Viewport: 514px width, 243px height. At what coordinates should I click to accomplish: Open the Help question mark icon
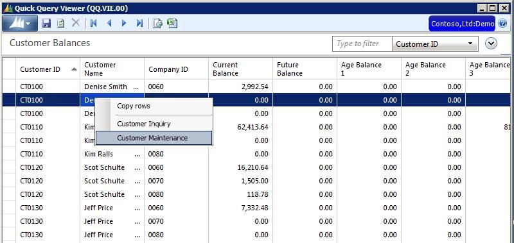[502, 24]
